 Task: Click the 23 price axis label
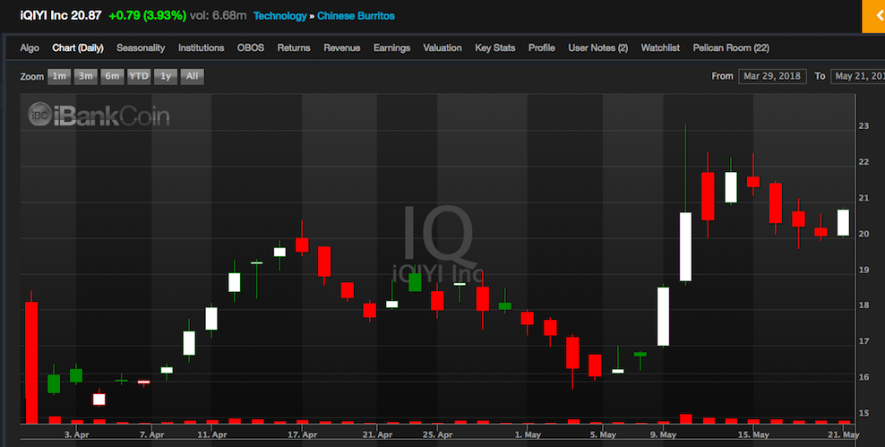pyautogui.click(x=864, y=126)
